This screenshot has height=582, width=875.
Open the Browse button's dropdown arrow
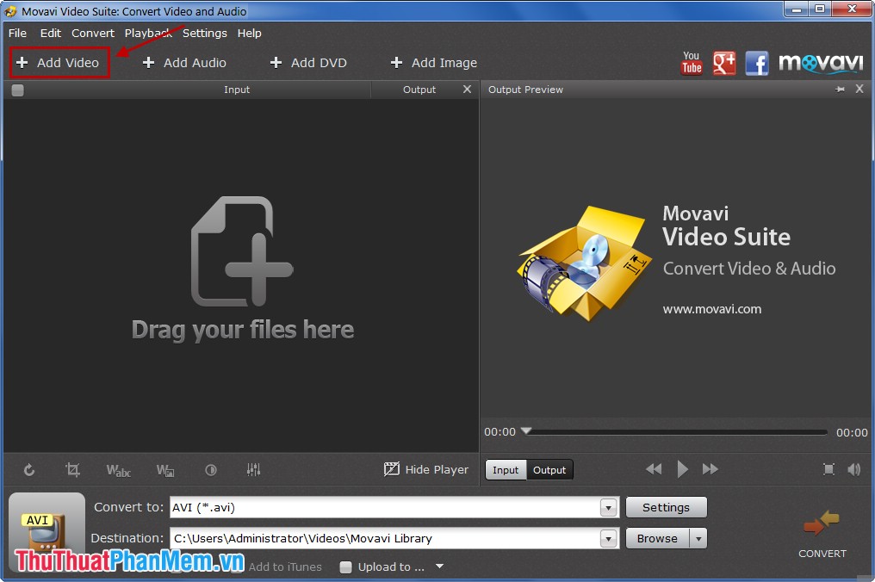coord(698,538)
